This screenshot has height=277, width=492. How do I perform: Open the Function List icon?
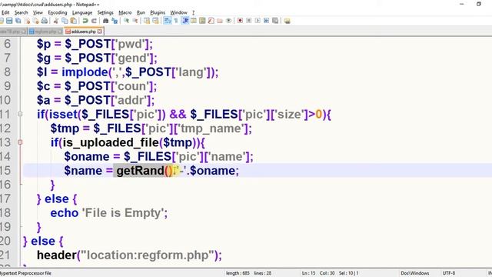[211, 21]
